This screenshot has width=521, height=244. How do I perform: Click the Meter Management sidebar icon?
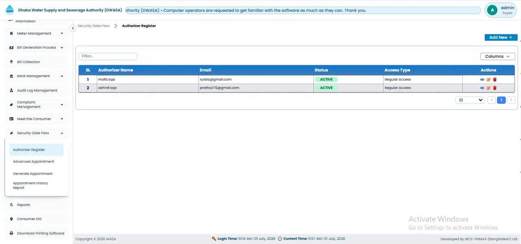[11, 34]
